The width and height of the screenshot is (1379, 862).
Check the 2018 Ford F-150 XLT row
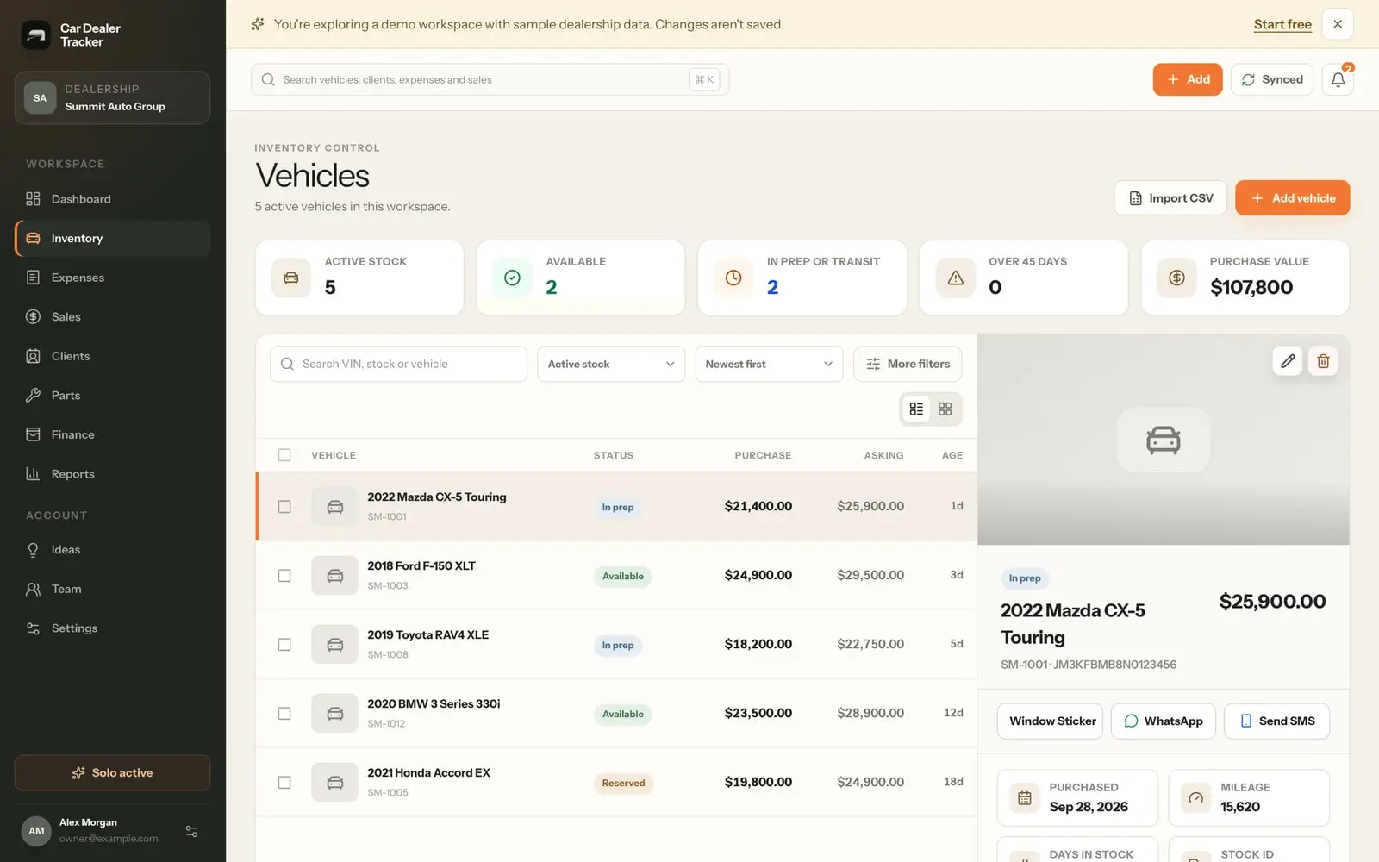coord(284,576)
